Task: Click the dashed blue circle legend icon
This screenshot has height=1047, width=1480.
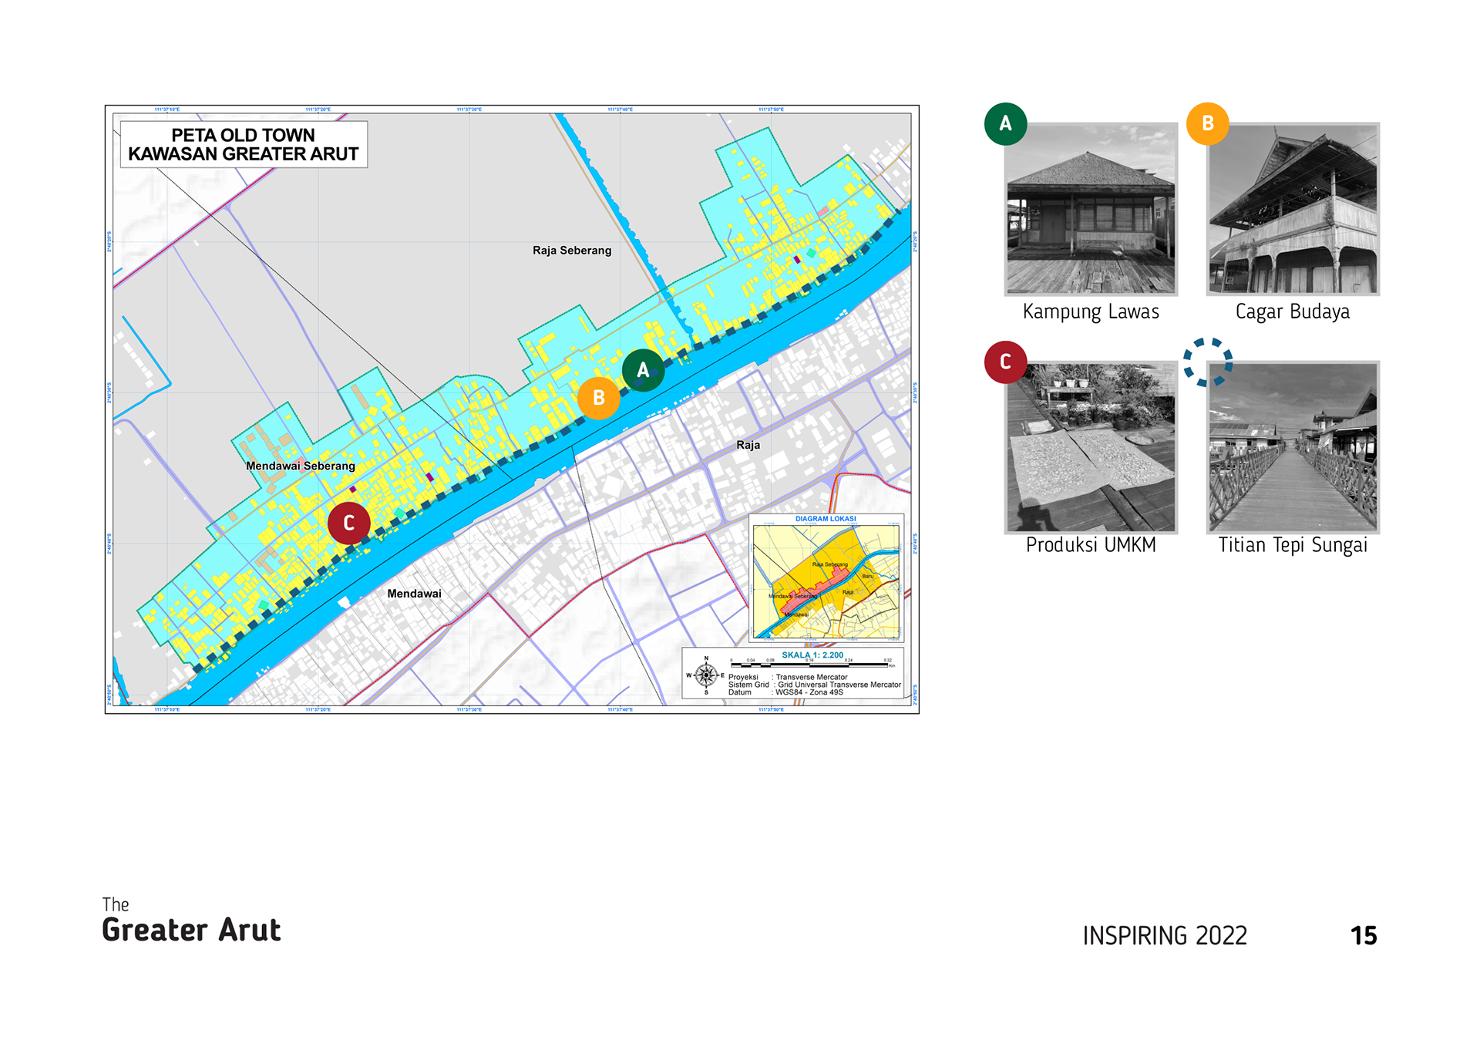Action: [1208, 362]
